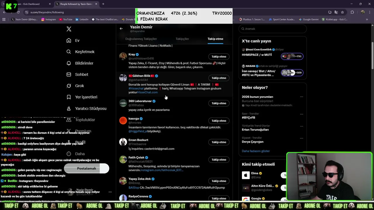Screen dimensions: 374x210
Task: Open the YouTube bookmark
Action: click(x=65, y=20)
